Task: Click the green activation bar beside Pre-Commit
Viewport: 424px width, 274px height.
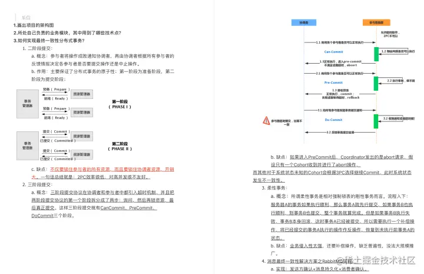Action: click(376, 83)
